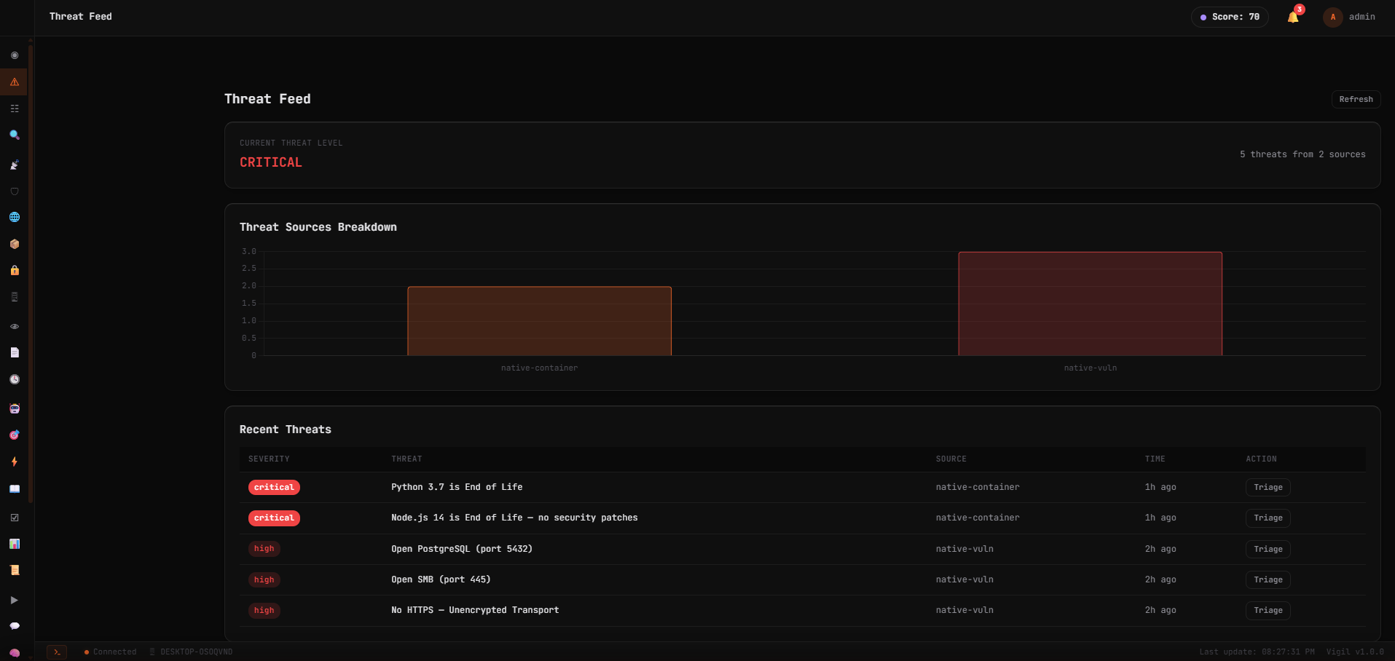Viewport: 1395px width, 661px height.
Task: Open the bar chart sidebar icon
Action: pyautogui.click(x=15, y=544)
